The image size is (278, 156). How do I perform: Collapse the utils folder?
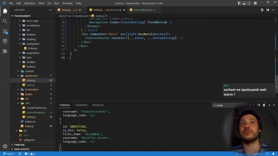pyautogui.click(x=33, y=103)
